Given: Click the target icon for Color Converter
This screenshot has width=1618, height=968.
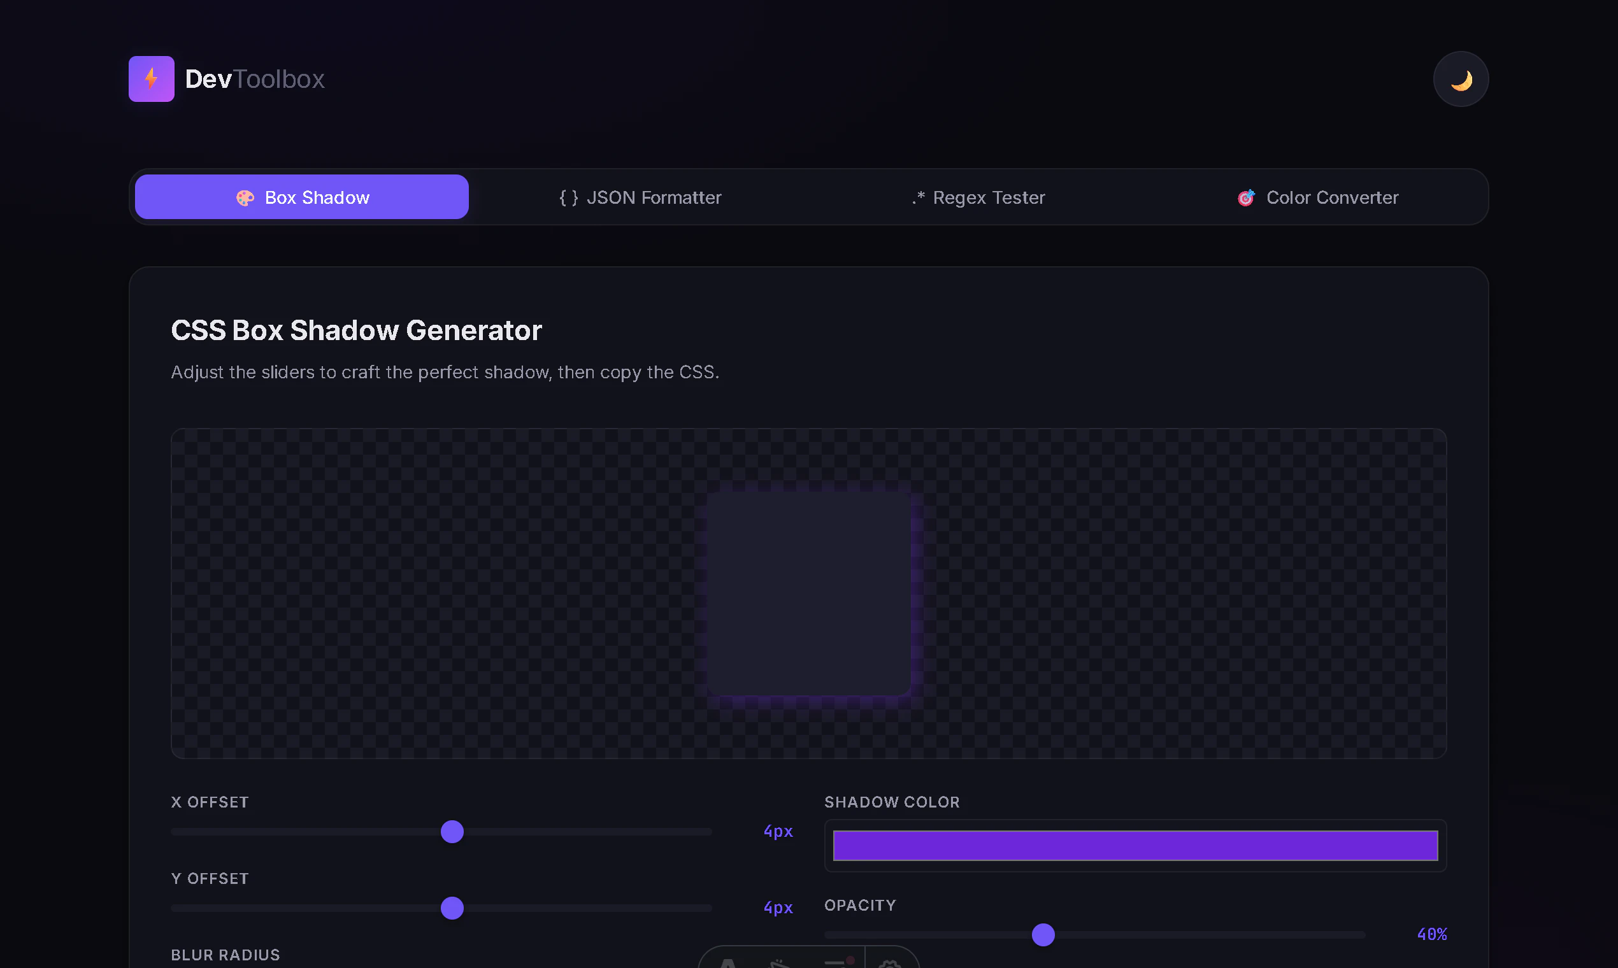Looking at the screenshot, I should (1245, 197).
